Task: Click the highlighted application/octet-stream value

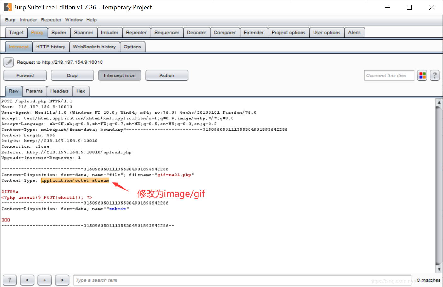Action: 75,180
